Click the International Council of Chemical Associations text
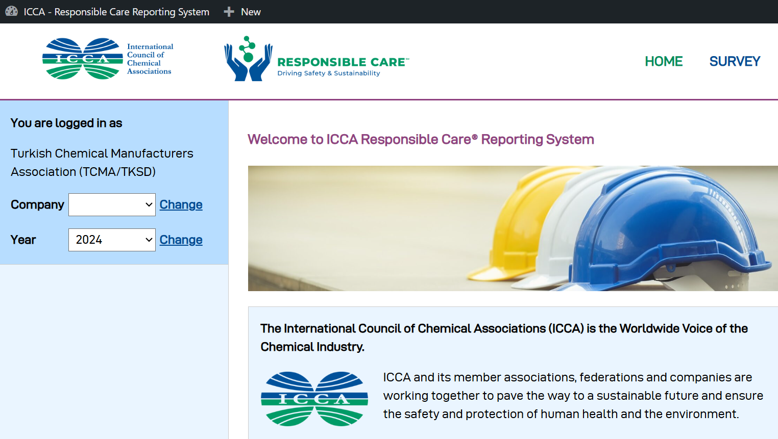The height and width of the screenshot is (439, 778). tap(150, 59)
